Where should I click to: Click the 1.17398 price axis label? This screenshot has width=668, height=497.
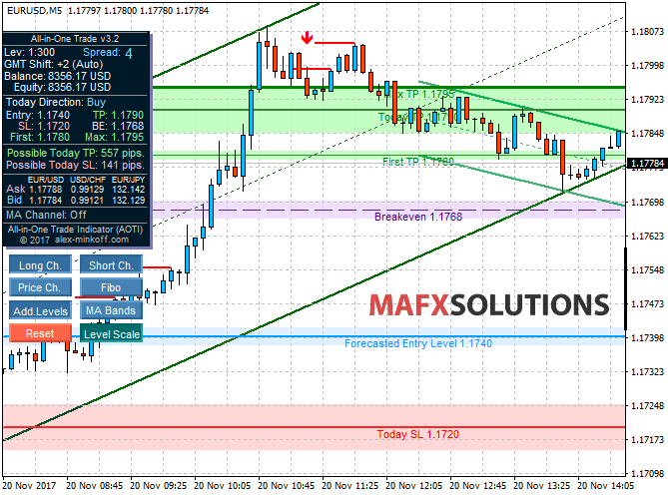coord(647,338)
